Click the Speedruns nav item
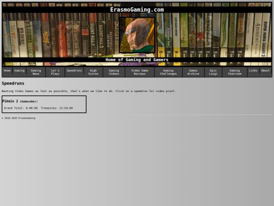The width and height of the screenshot is (274, 206). 74,71
